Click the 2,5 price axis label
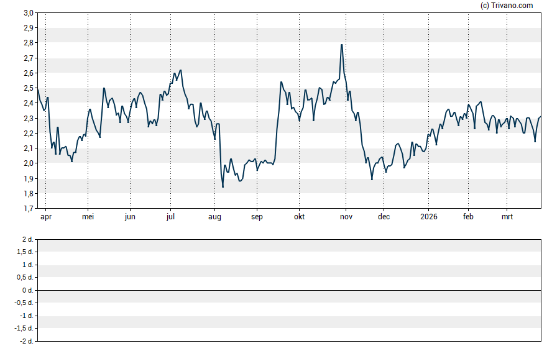 coord(29,88)
